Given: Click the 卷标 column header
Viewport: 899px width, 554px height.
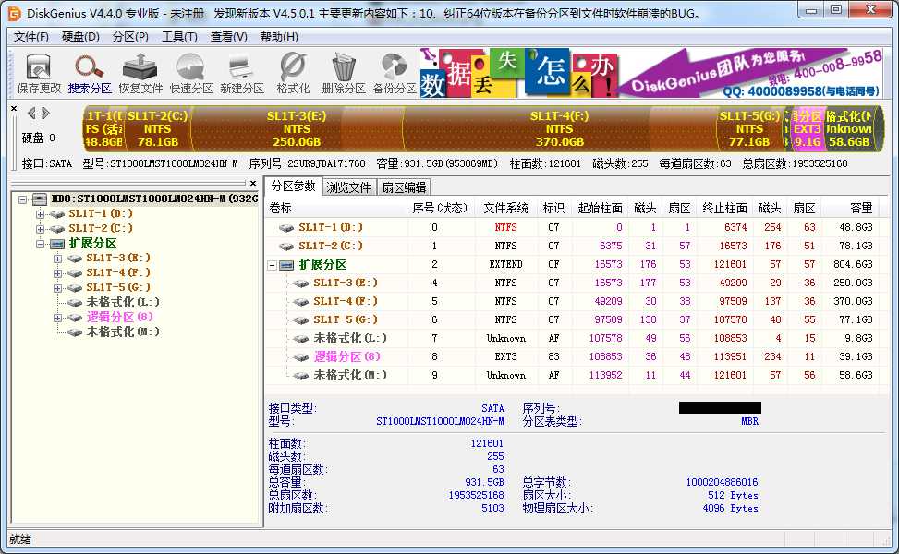Looking at the screenshot, I should (x=336, y=208).
